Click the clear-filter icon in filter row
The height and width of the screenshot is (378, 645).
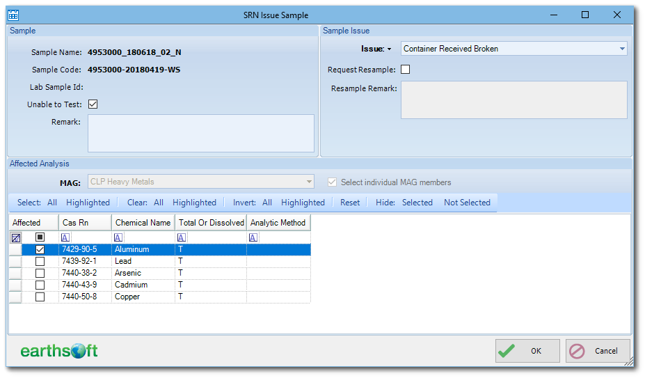16,237
